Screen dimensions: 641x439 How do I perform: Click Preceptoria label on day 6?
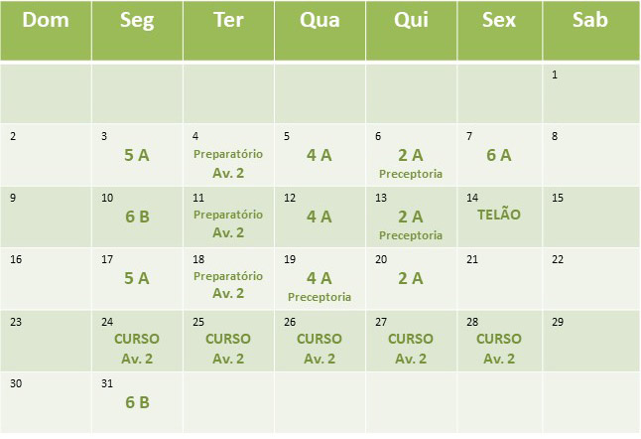coord(411,174)
